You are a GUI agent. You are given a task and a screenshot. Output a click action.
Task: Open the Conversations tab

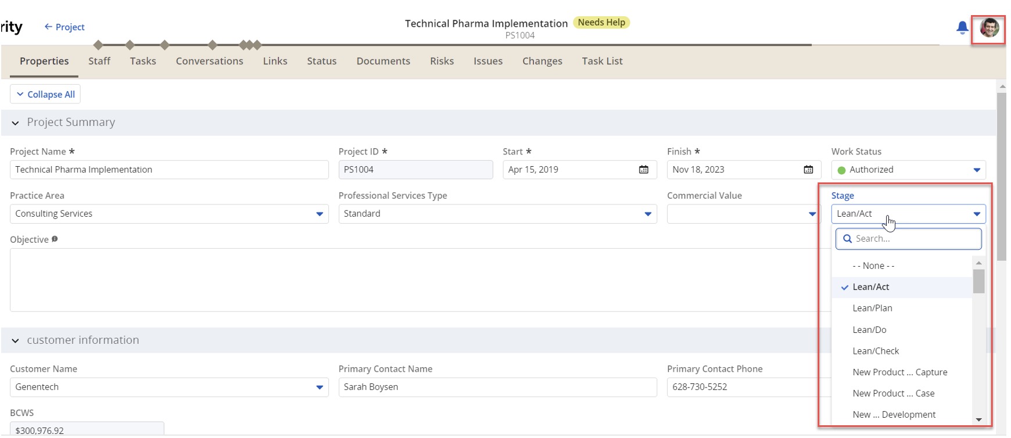point(210,61)
